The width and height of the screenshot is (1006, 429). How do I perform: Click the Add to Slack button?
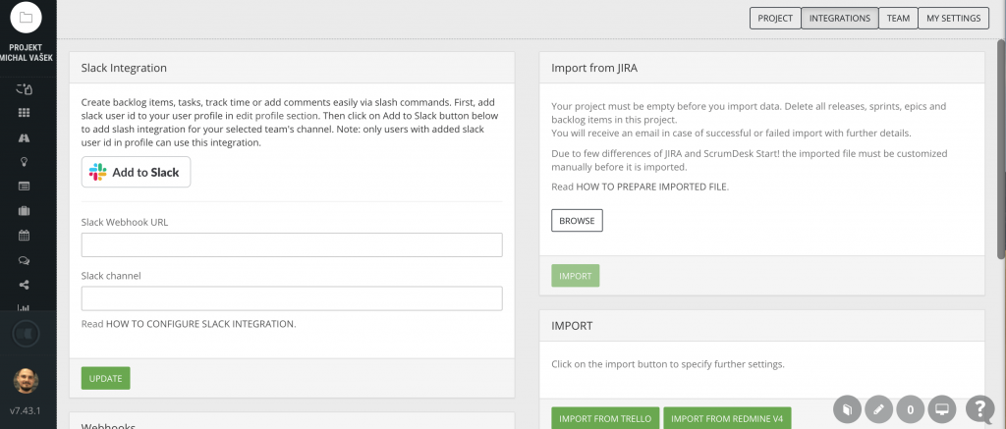(x=136, y=172)
